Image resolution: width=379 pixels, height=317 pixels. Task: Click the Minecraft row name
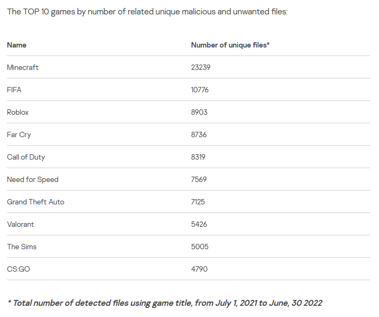click(23, 68)
